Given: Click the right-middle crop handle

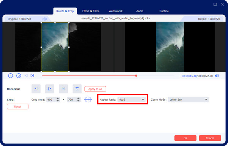Looking at the screenshot, I should (69, 47).
